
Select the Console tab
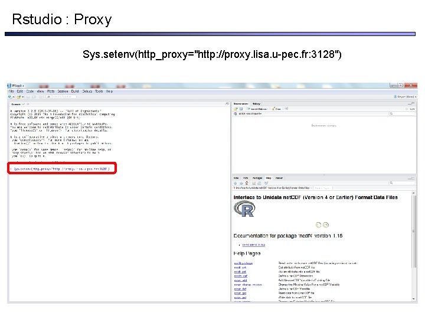pyautogui.click(x=16, y=104)
